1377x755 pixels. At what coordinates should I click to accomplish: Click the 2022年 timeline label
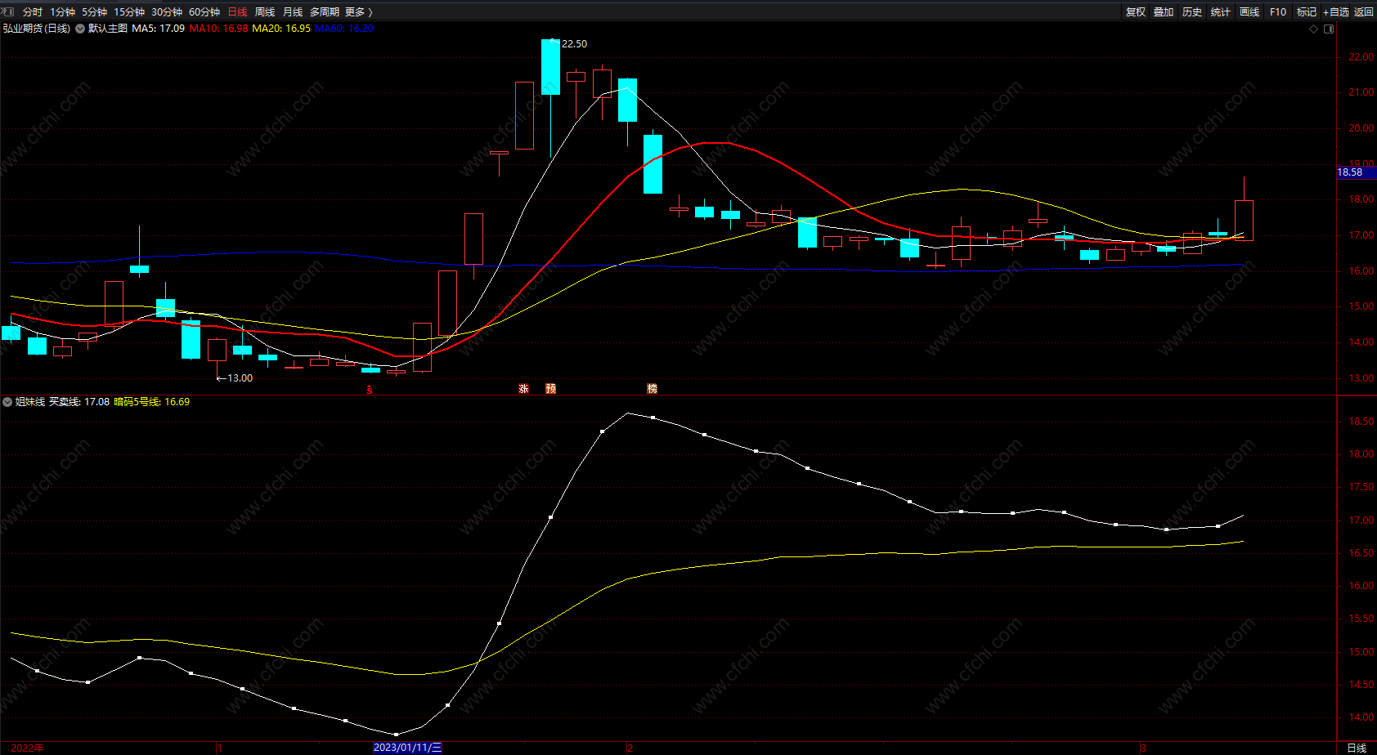pos(27,748)
